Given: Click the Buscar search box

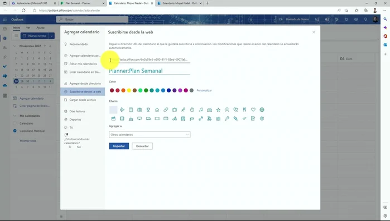Looking at the screenshot, I should [x=92, y=19].
